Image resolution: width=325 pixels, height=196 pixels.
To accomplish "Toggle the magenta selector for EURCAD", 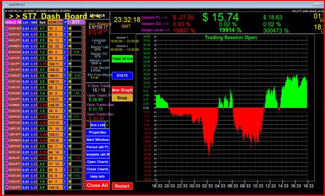I will (6, 82).
